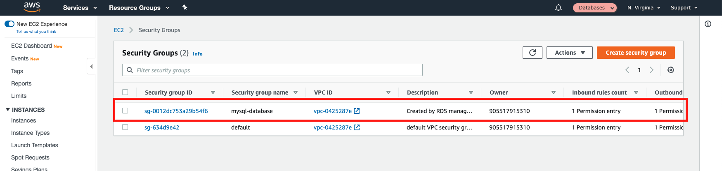Open Reports in sidebar

coord(21,83)
